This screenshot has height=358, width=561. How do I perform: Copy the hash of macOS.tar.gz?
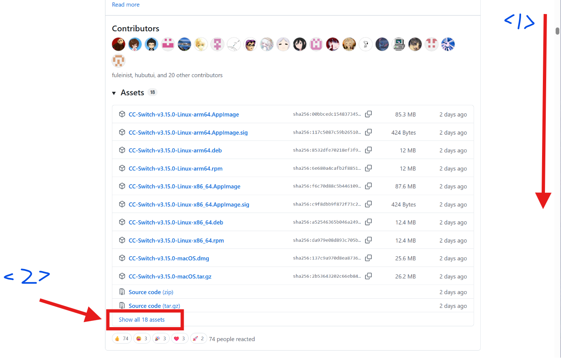(368, 276)
